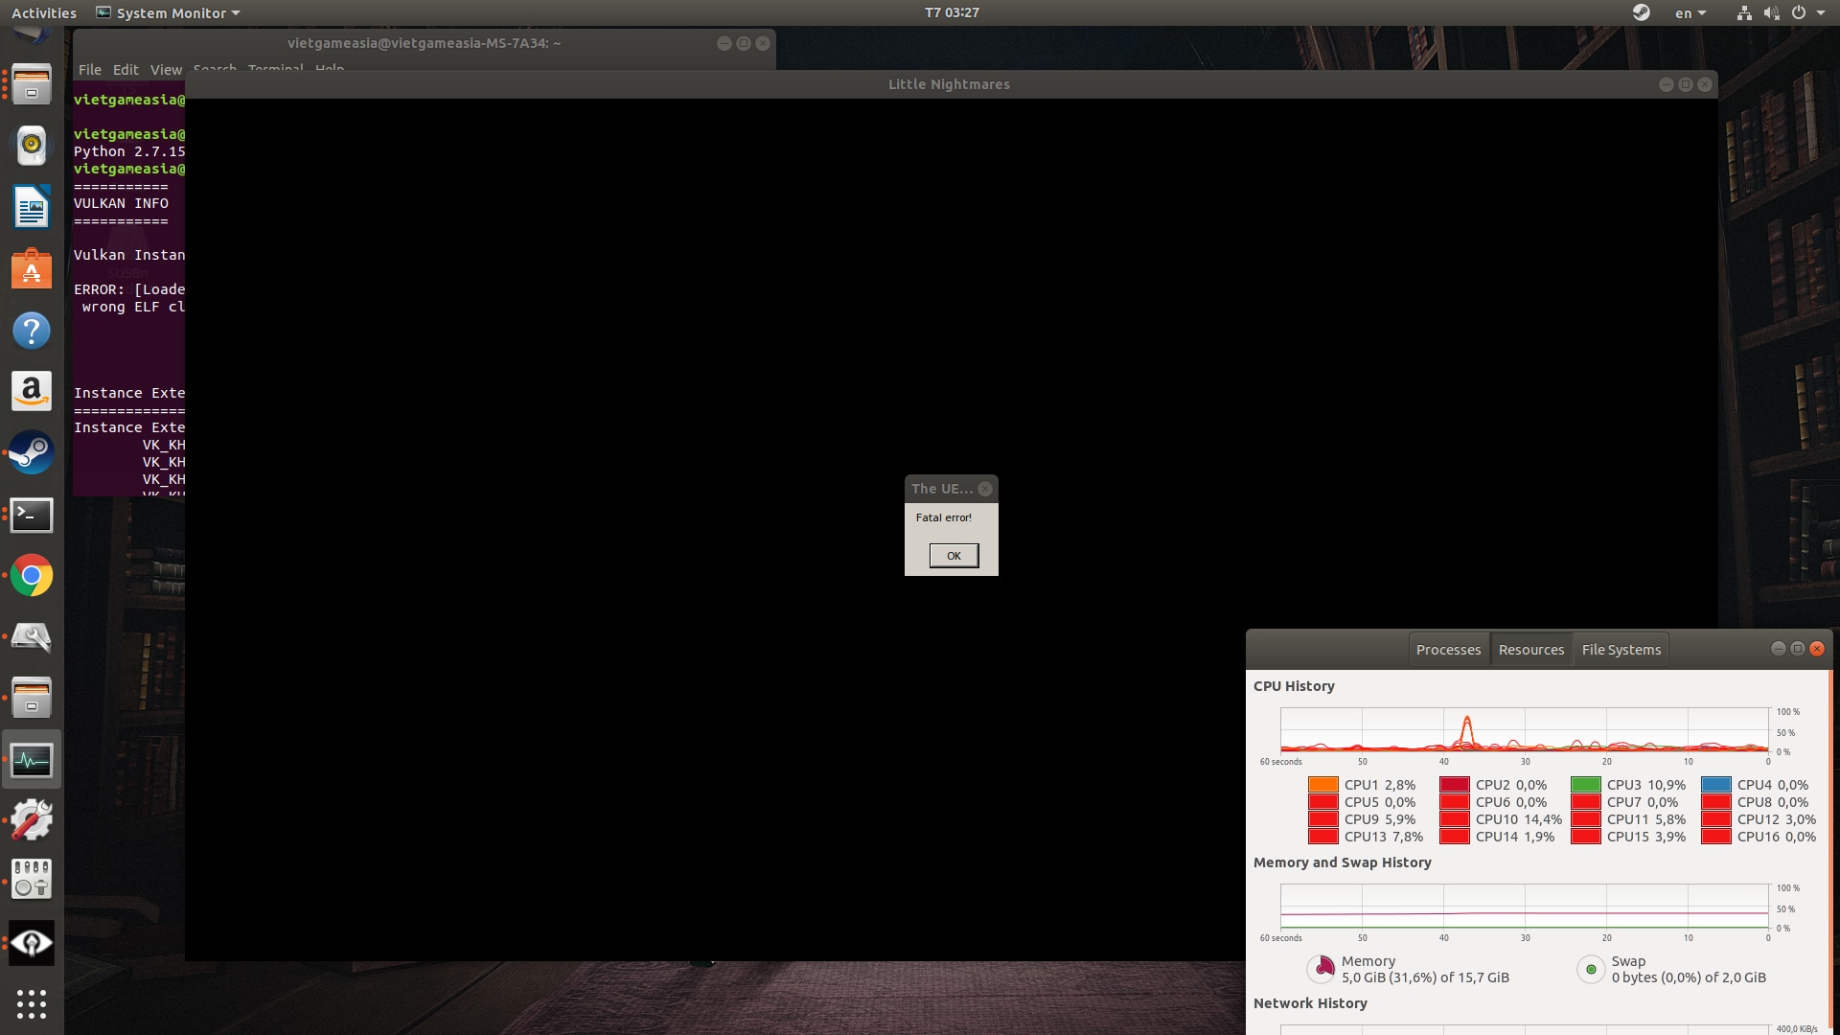The height and width of the screenshot is (1035, 1840).
Task: Click the Swap pie color swatch
Action: (x=1591, y=969)
